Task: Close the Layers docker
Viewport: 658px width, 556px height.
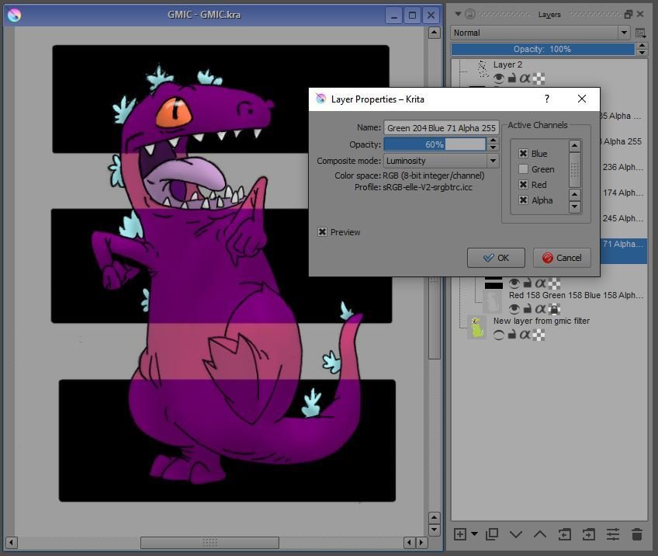Action: 640,14
